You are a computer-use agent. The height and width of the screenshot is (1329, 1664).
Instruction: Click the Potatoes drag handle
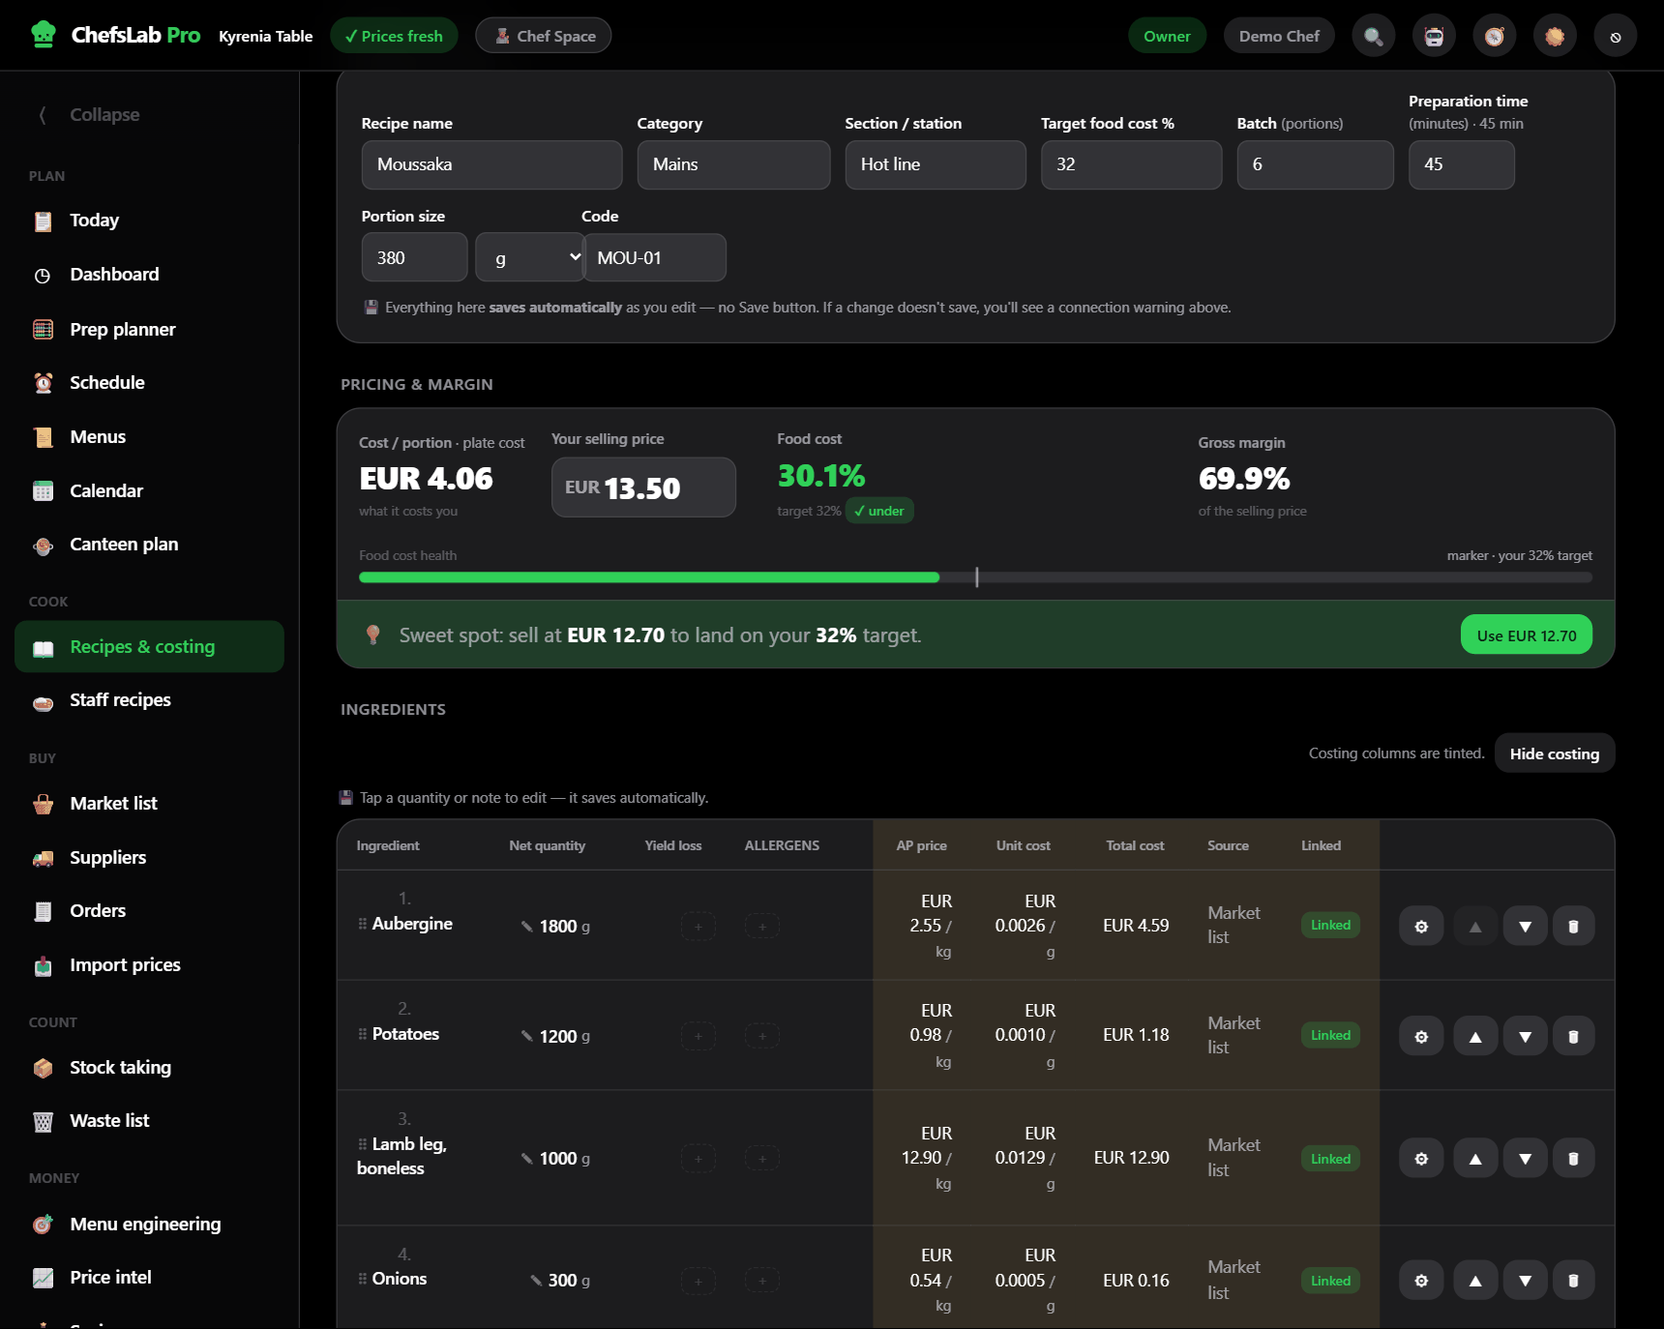363,1034
